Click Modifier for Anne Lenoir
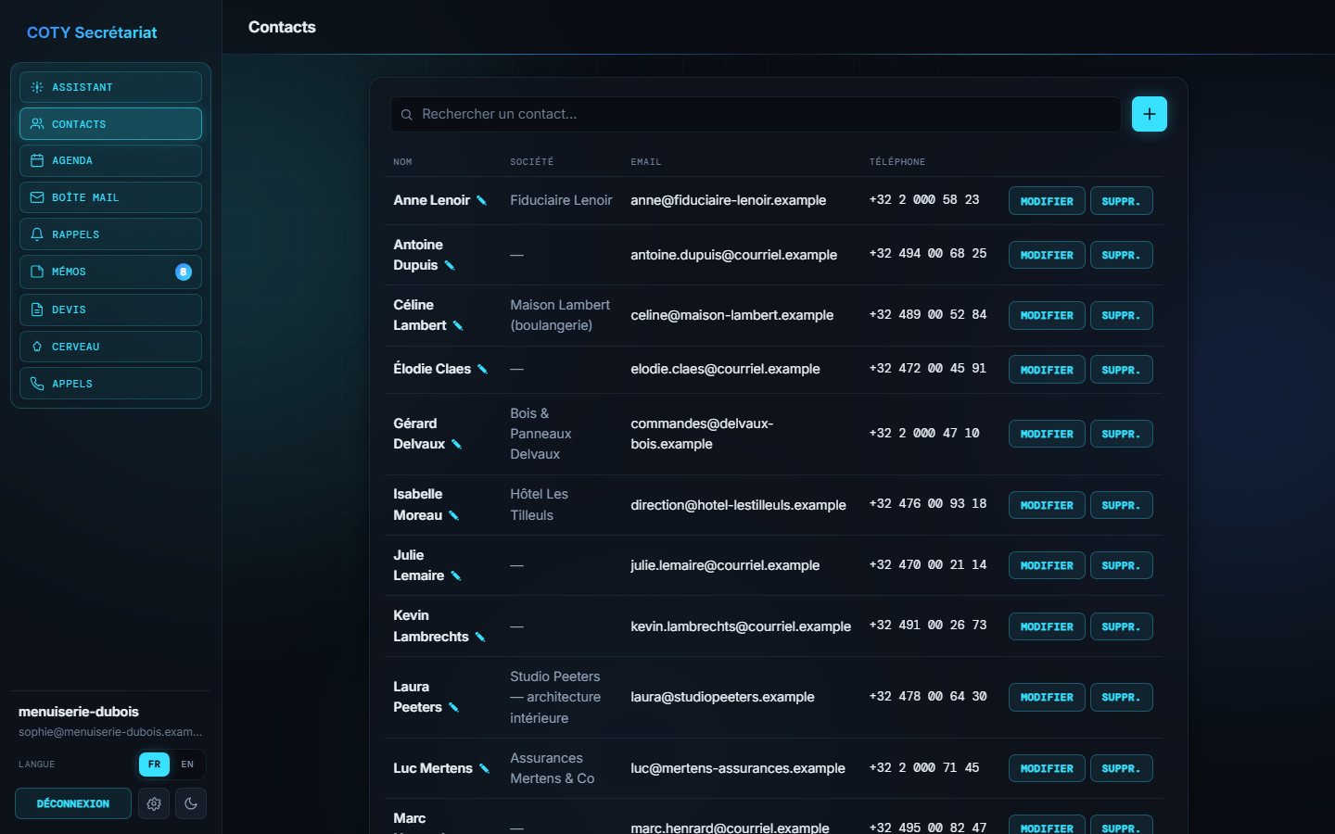 1047,201
